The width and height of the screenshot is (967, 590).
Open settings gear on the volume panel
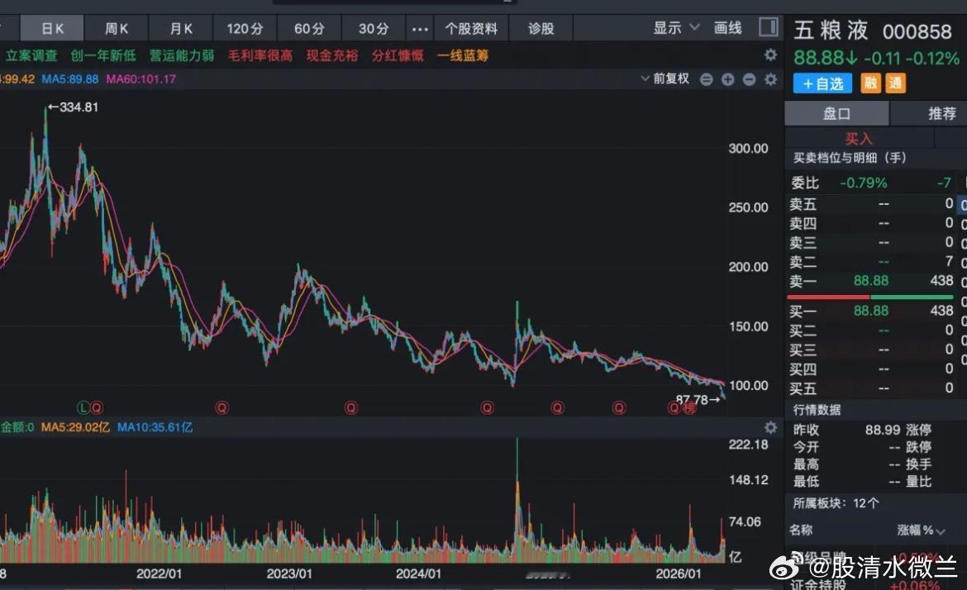pyautogui.click(x=770, y=427)
